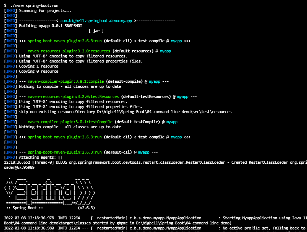This screenshot has height=232, width=307.
Task: Select 'Copying 0 resource' line
Action: point(39,71)
